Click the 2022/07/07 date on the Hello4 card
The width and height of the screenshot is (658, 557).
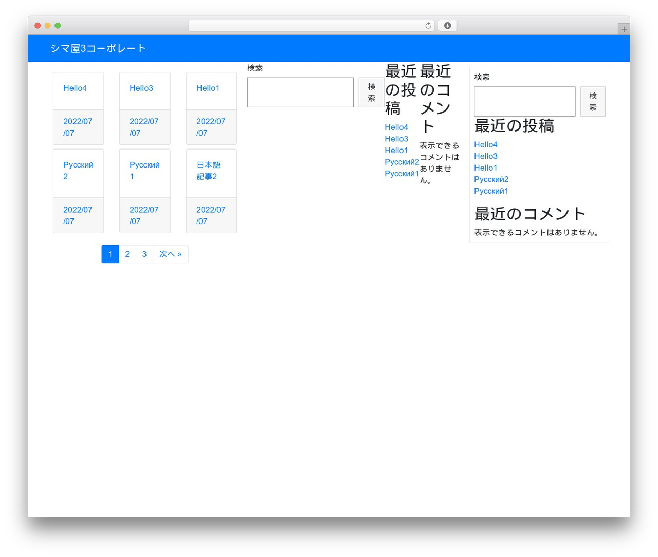coord(78,127)
